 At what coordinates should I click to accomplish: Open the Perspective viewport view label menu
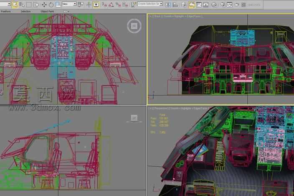click(160, 108)
